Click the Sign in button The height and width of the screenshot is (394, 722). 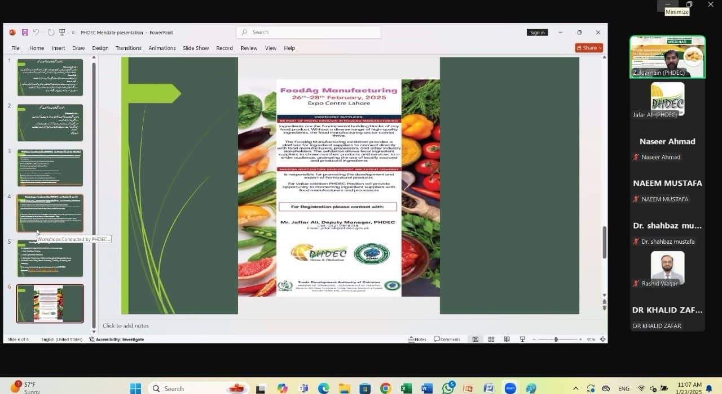coord(537,33)
